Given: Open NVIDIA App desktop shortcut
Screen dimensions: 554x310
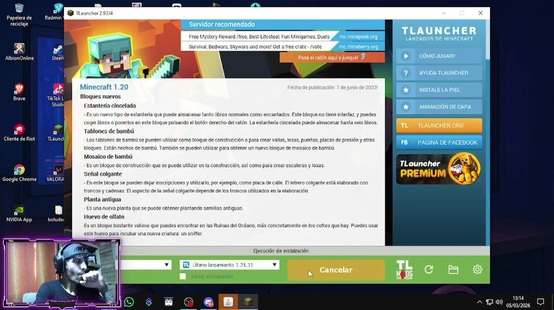Looking at the screenshot, I should (19, 213).
